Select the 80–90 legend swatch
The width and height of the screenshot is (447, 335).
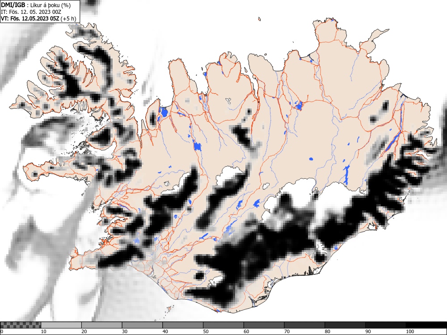click(345, 325)
